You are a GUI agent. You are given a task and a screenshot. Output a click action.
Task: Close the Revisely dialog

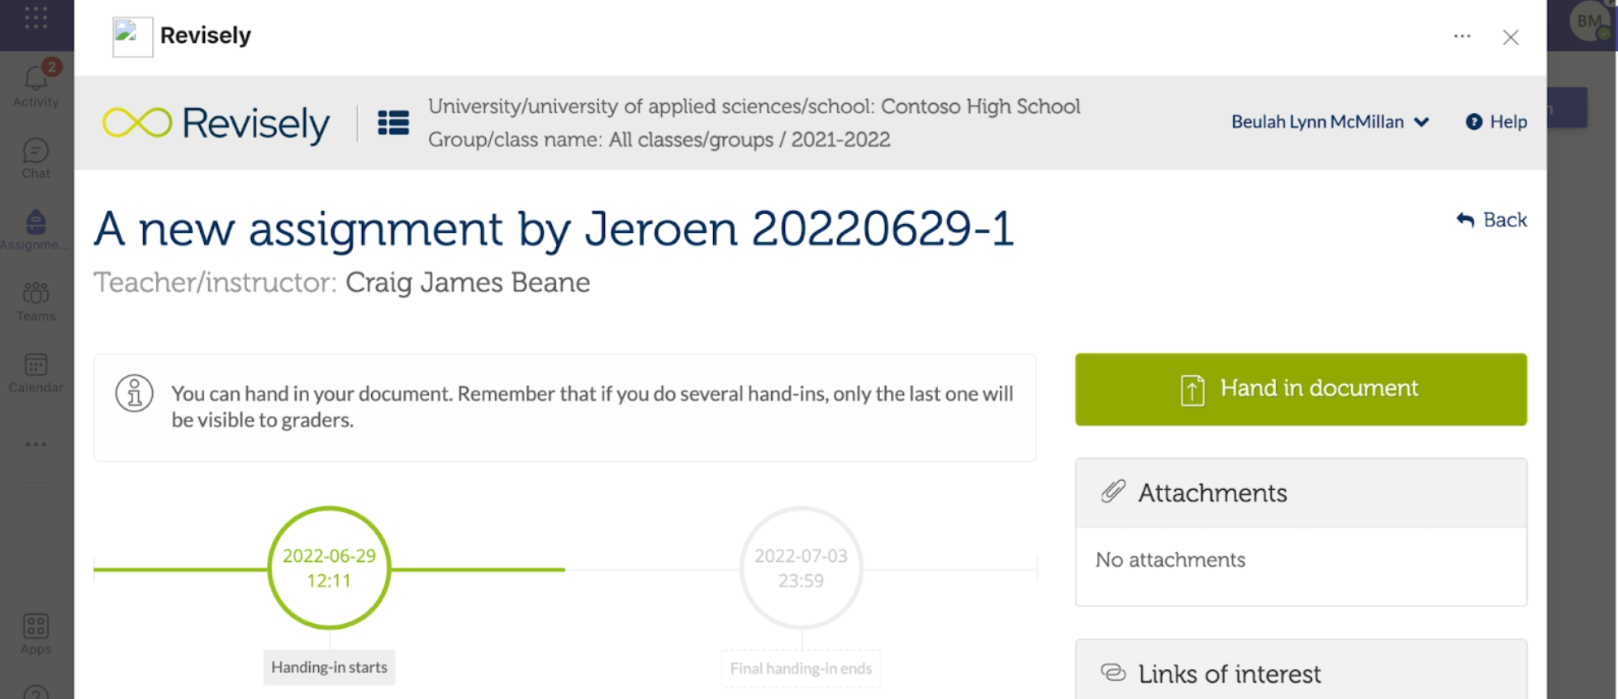[1511, 37]
